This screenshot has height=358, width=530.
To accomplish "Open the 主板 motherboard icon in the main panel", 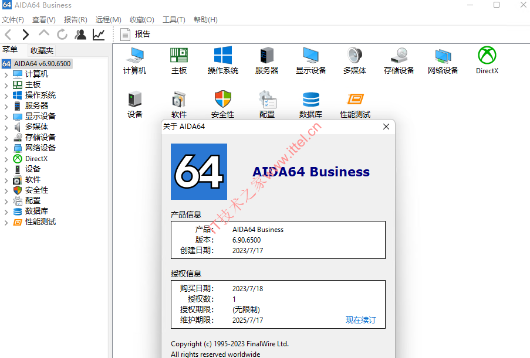I will tap(179, 60).
